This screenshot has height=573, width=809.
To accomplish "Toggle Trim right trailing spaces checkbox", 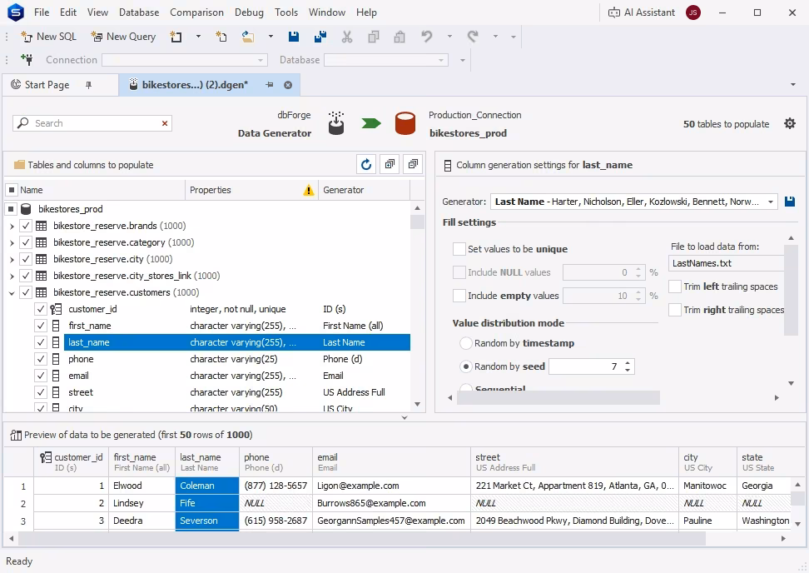I will [x=675, y=310].
